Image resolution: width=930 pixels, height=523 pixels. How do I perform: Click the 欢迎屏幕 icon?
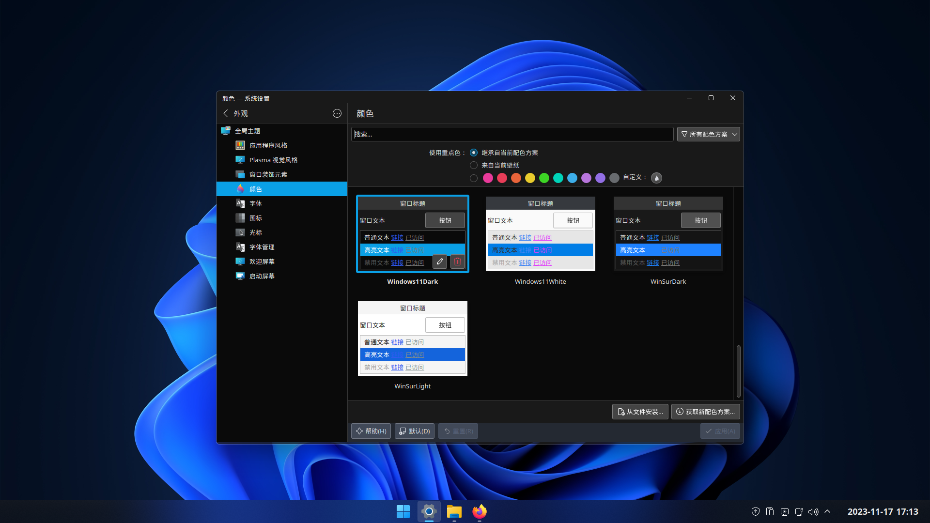[240, 261]
